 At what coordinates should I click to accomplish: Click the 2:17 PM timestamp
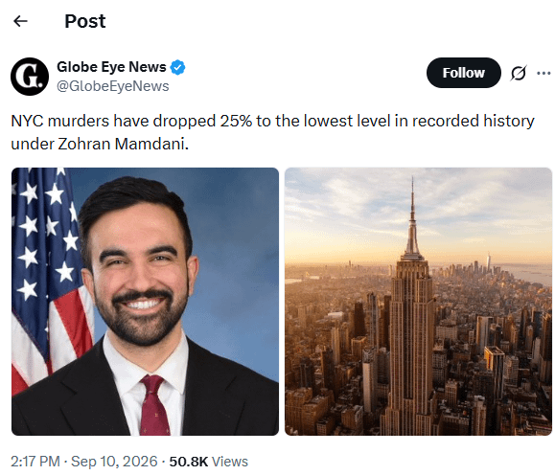[x=35, y=462]
